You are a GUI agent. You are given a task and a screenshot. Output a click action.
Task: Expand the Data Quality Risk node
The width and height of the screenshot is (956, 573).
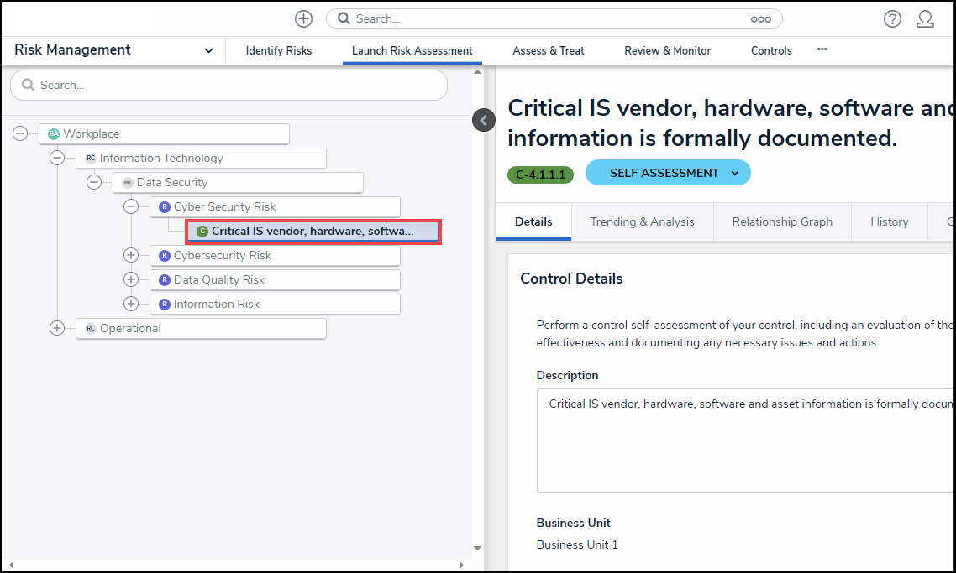(131, 279)
